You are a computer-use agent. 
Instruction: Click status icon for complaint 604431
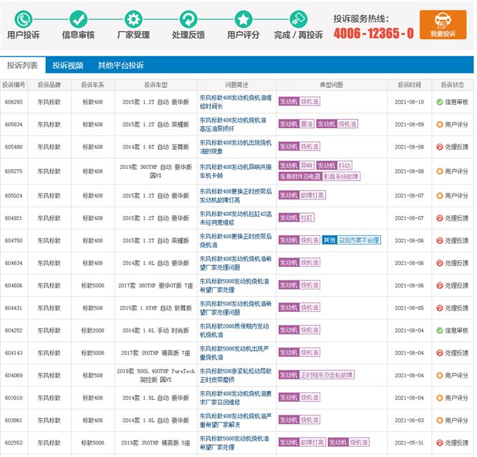click(x=440, y=308)
